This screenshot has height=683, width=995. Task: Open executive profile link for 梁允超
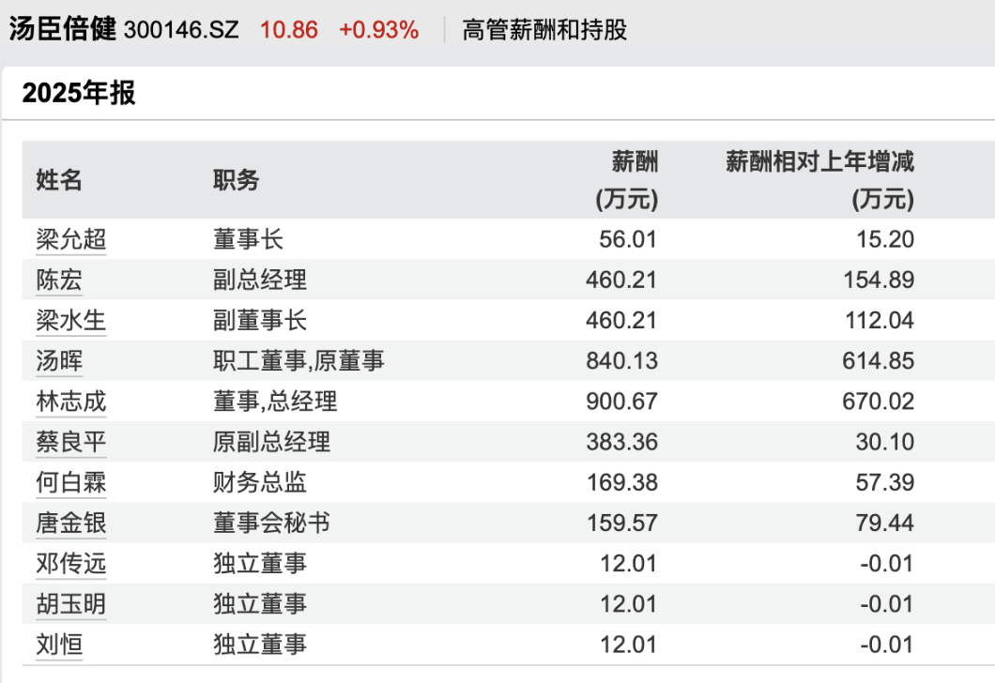click(71, 239)
